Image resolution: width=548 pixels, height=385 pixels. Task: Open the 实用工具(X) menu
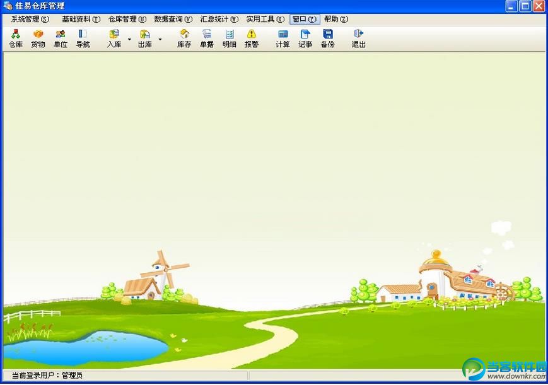tap(265, 19)
